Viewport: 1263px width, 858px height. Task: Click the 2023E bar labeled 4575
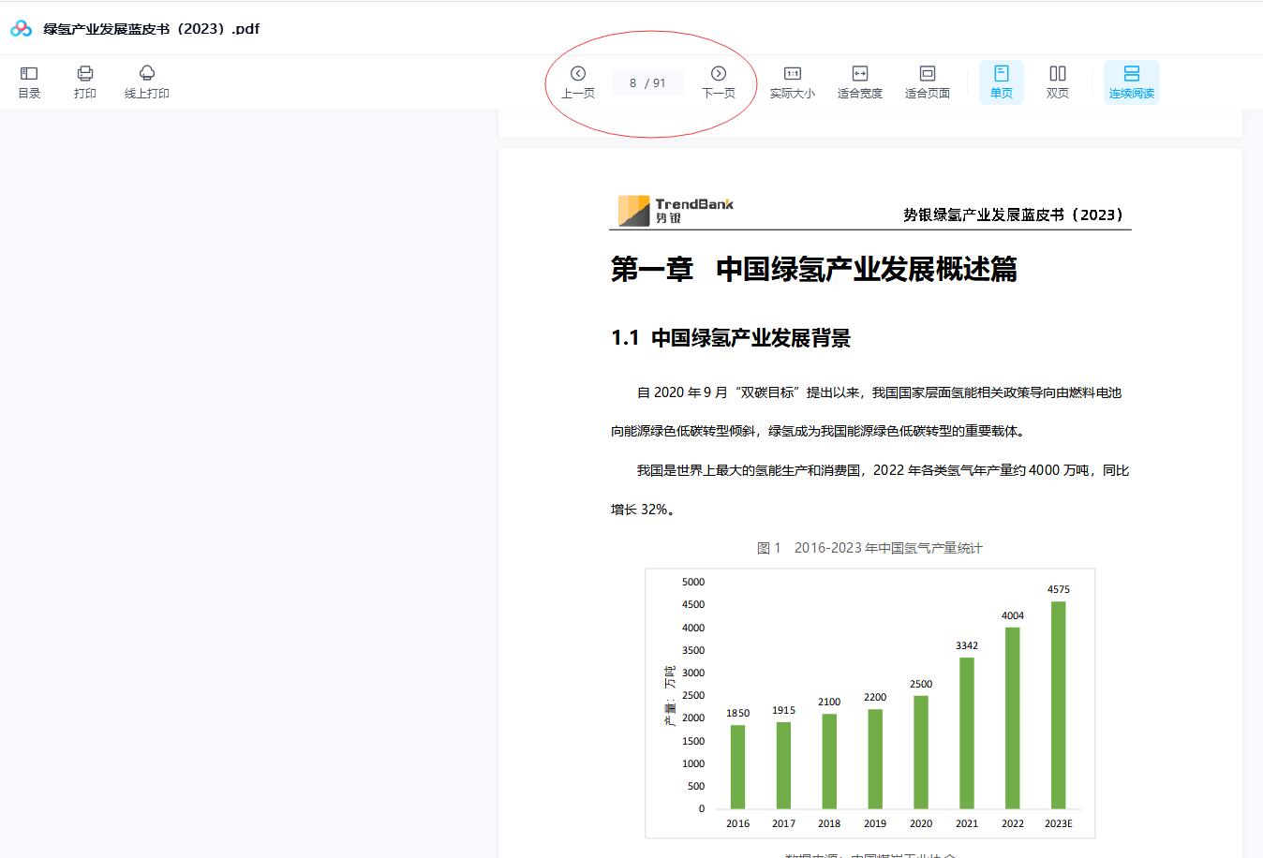[1058, 704]
